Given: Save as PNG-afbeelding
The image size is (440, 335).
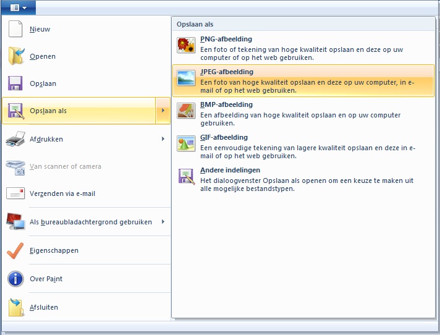Looking at the screenshot, I should point(303,48).
